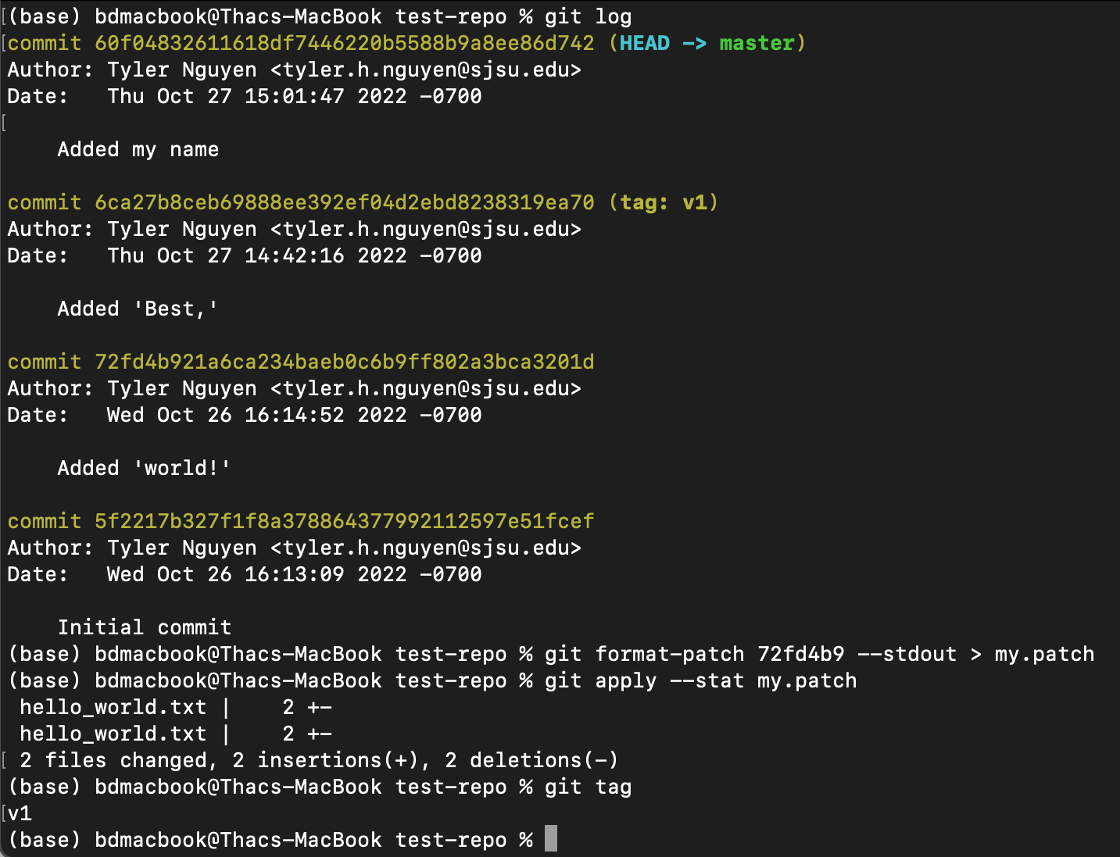Screen dimensions: 1120x857
Task: Click the full commit hash starting with 72fd4b921a
Action: point(344,362)
